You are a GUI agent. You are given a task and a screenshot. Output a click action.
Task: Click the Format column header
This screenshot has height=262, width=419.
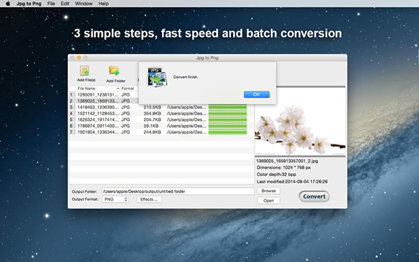(128, 89)
